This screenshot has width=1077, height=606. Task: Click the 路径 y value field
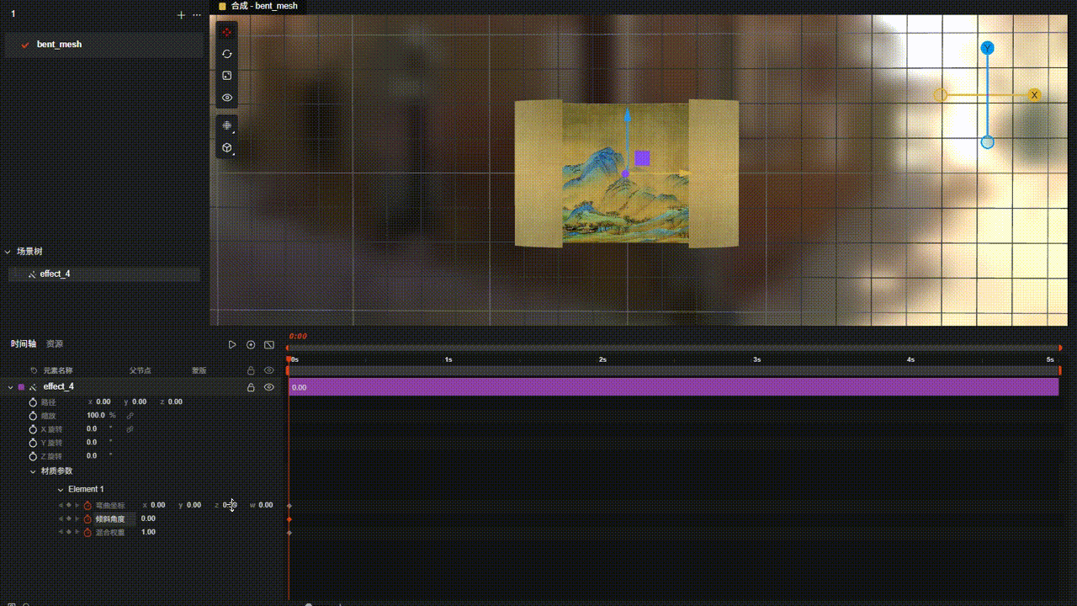pyautogui.click(x=140, y=402)
